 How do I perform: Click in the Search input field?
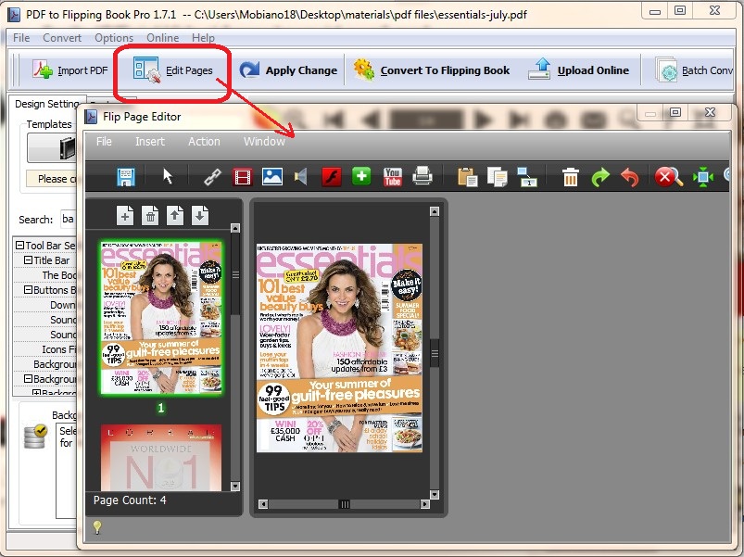tap(69, 220)
